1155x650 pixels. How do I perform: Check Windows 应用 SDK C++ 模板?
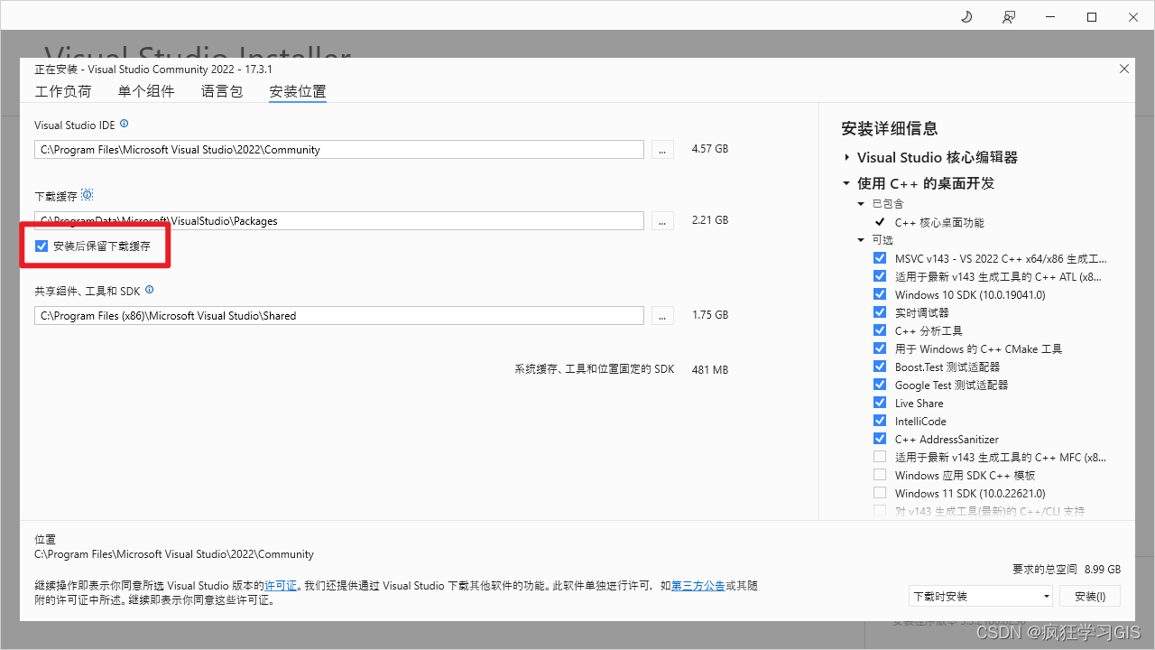click(880, 475)
